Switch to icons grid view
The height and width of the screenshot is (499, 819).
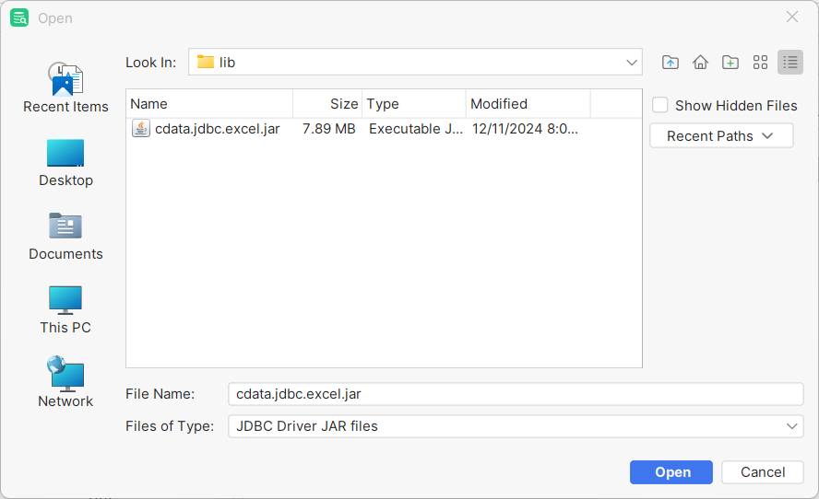(760, 63)
